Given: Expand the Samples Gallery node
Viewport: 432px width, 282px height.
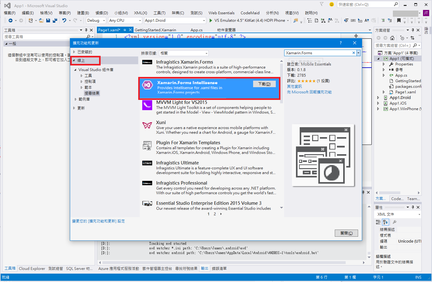Looking at the screenshot, I should (75, 99).
